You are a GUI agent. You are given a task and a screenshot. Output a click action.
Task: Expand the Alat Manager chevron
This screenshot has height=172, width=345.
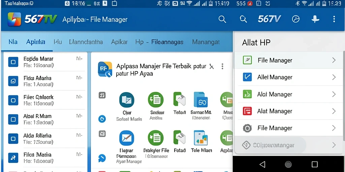(x=334, y=111)
